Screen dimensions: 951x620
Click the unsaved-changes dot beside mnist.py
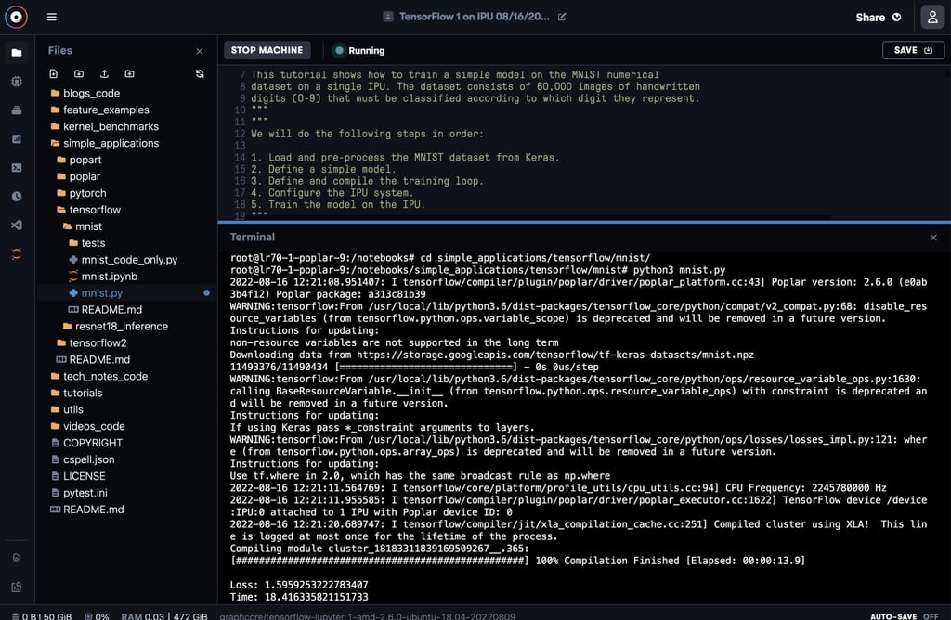[207, 293]
